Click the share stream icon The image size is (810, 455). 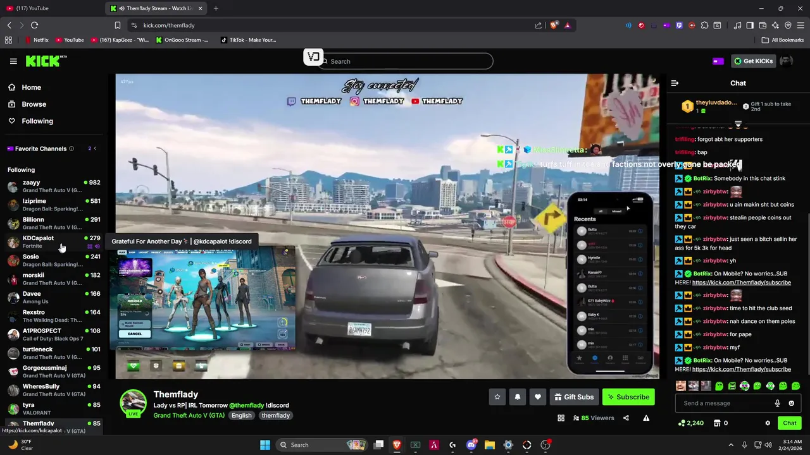pyautogui.click(x=626, y=418)
